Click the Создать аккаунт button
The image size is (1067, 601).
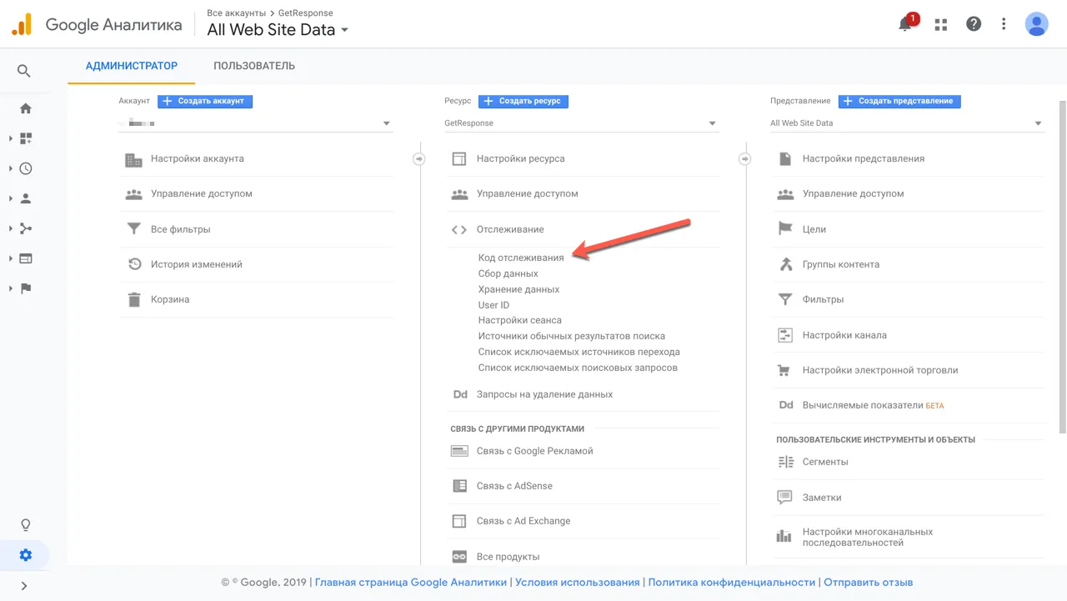tap(205, 101)
